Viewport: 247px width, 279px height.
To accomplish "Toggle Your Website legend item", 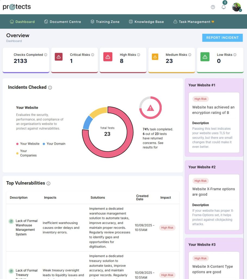I will (x=28, y=144).
